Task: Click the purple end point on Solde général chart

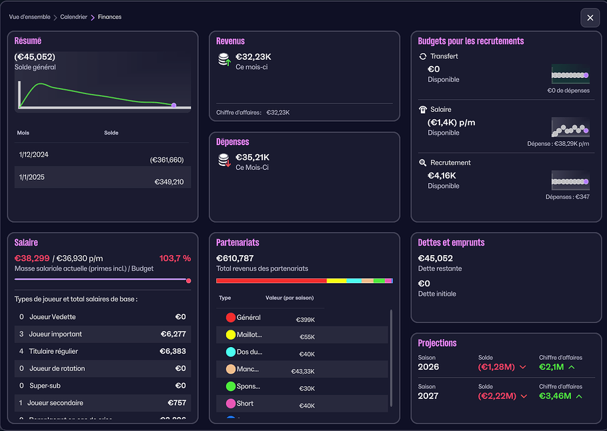Action: (x=174, y=105)
